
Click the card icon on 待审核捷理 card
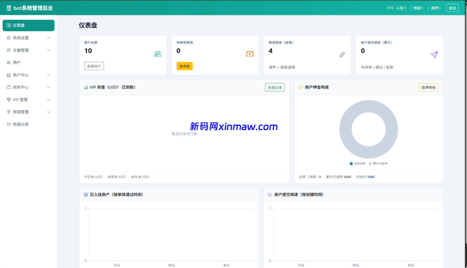(x=250, y=54)
